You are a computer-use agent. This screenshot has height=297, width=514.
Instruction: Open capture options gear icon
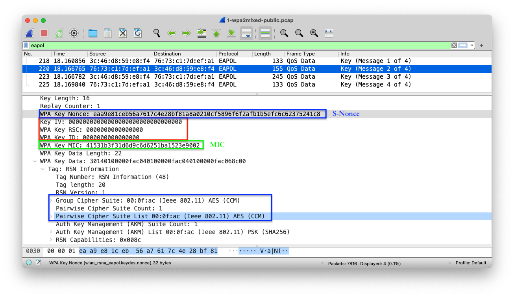(x=74, y=33)
